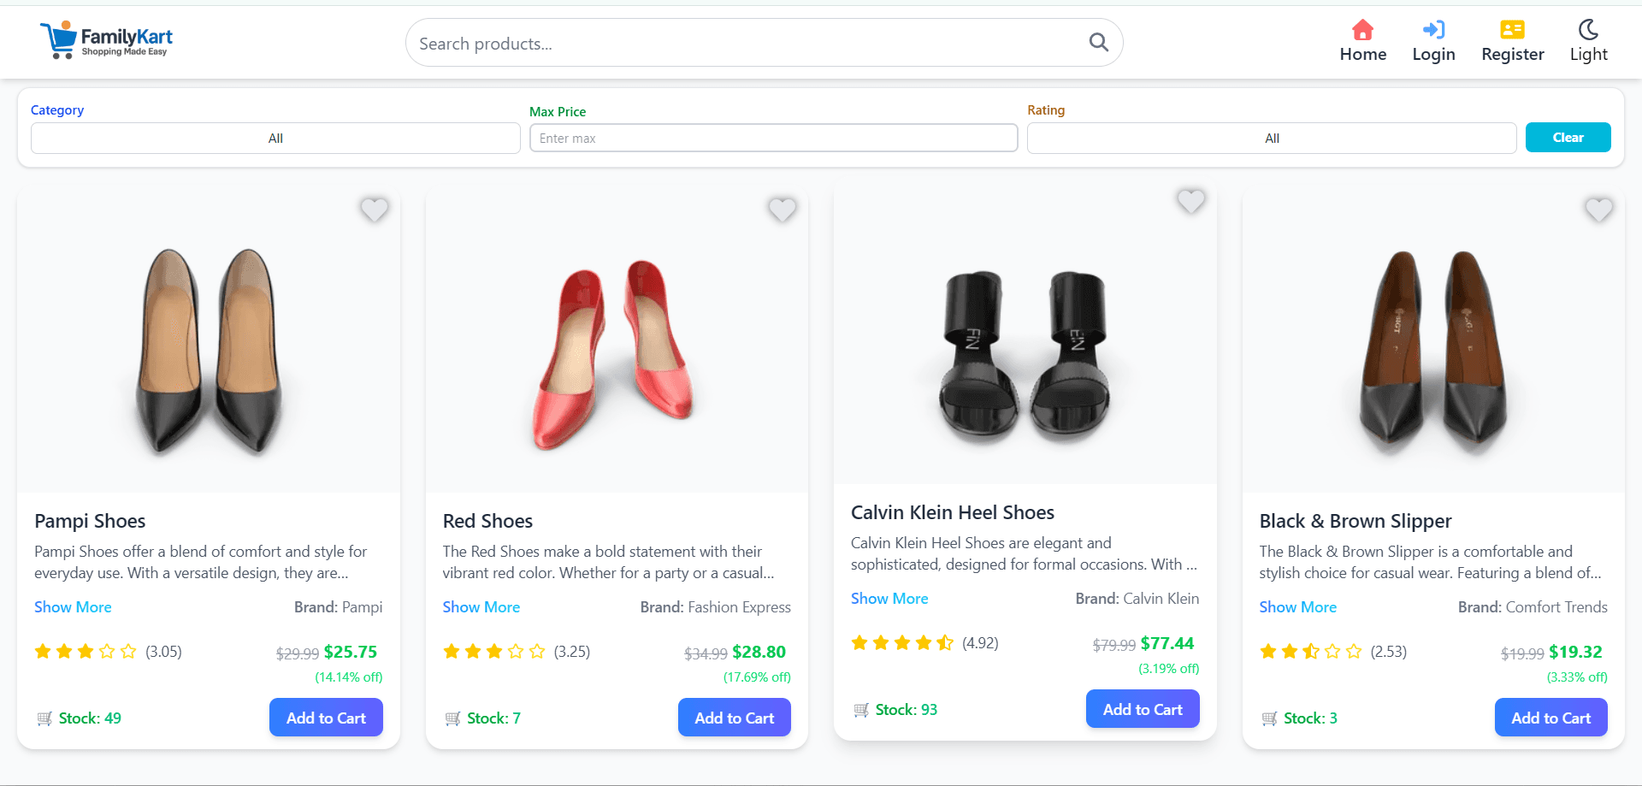Click stock cart icon for Red Shoes
1642x786 pixels.
[x=452, y=718]
